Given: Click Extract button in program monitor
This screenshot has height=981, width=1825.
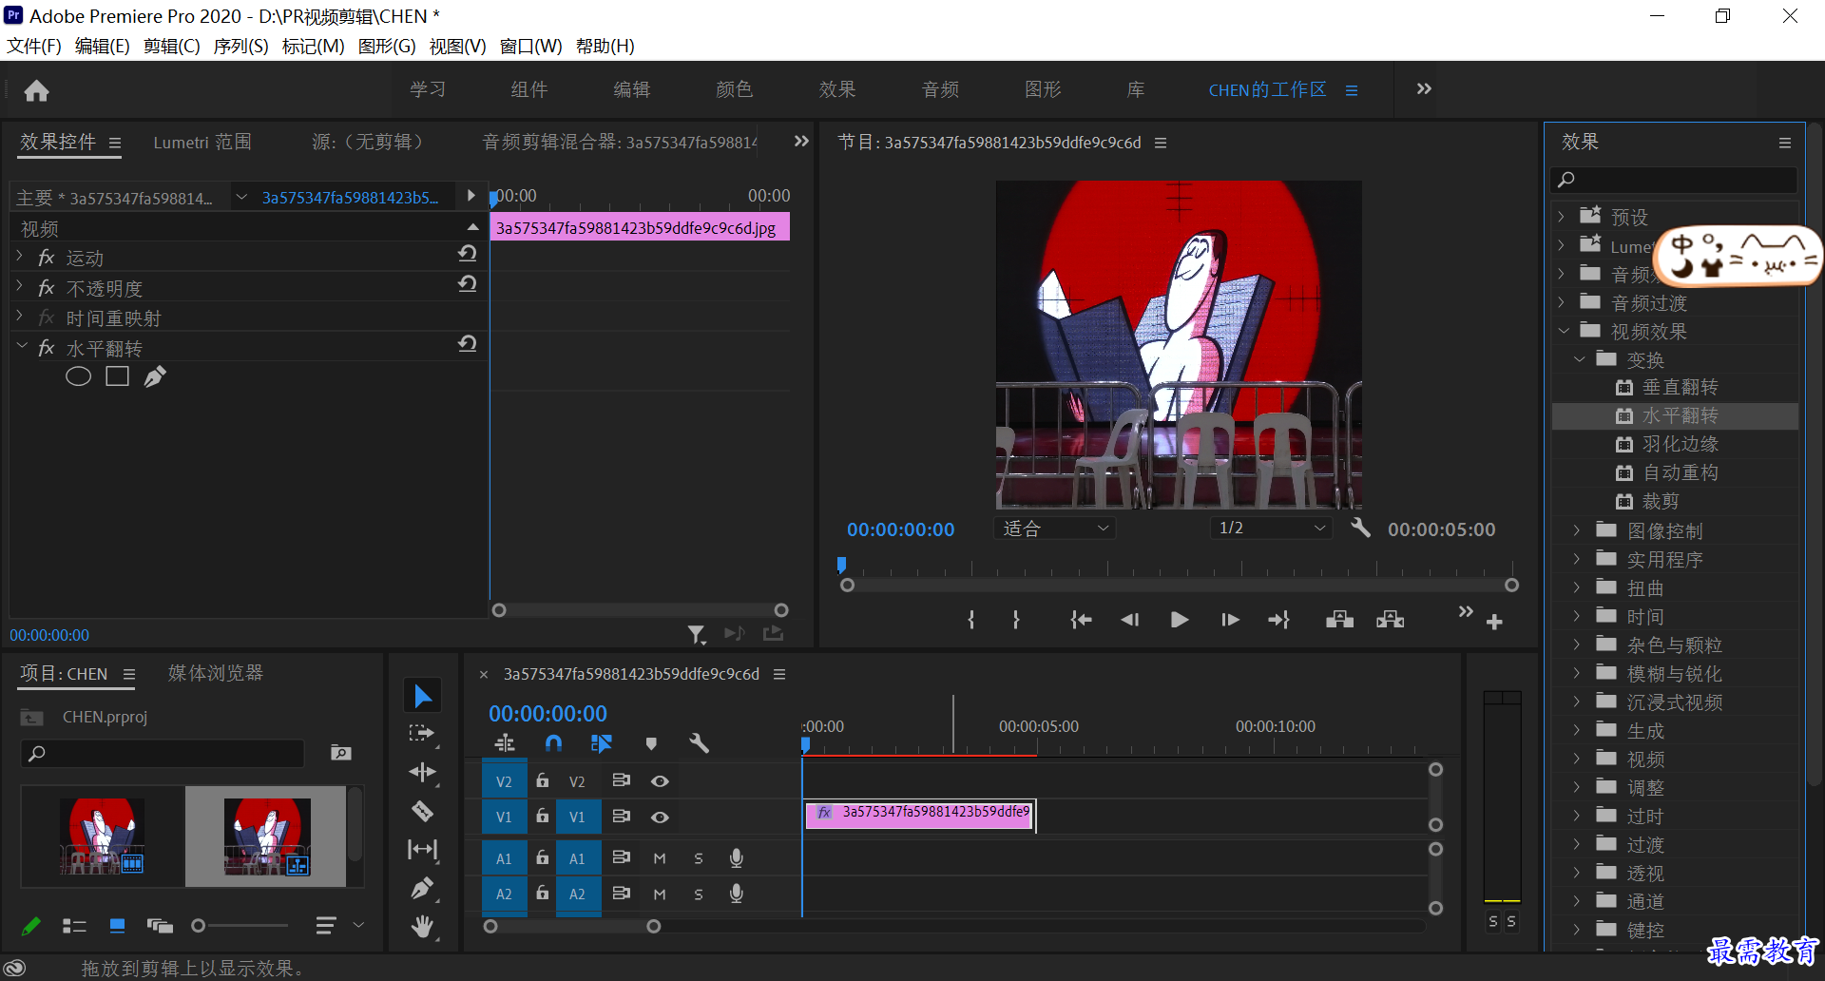Looking at the screenshot, I should 1390,620.
